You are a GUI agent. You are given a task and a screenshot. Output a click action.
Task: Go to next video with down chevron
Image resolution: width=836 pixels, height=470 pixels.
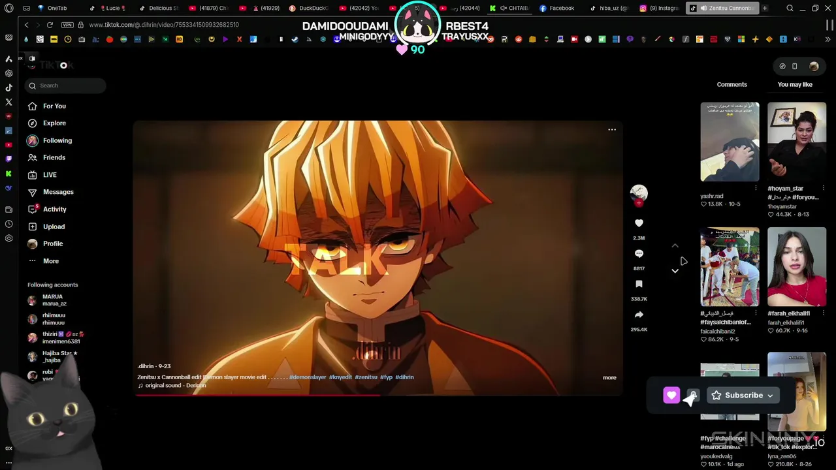point(675,270)
